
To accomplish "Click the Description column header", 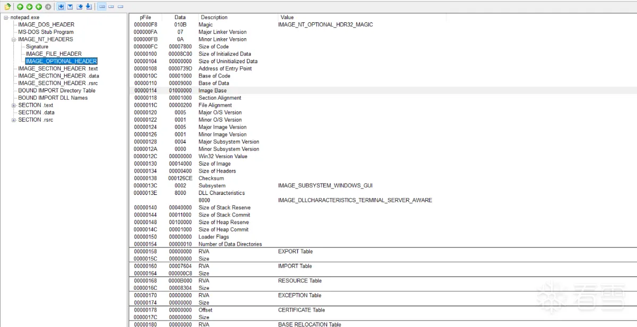I will (214, 18).
